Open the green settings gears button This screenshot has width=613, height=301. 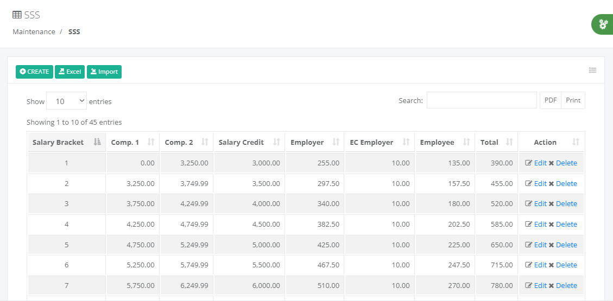point(603,24)
